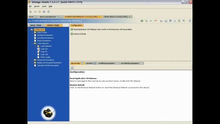Click the page icon next to Decoding Parameters
The image size is (220, 124).
(35, 38)
